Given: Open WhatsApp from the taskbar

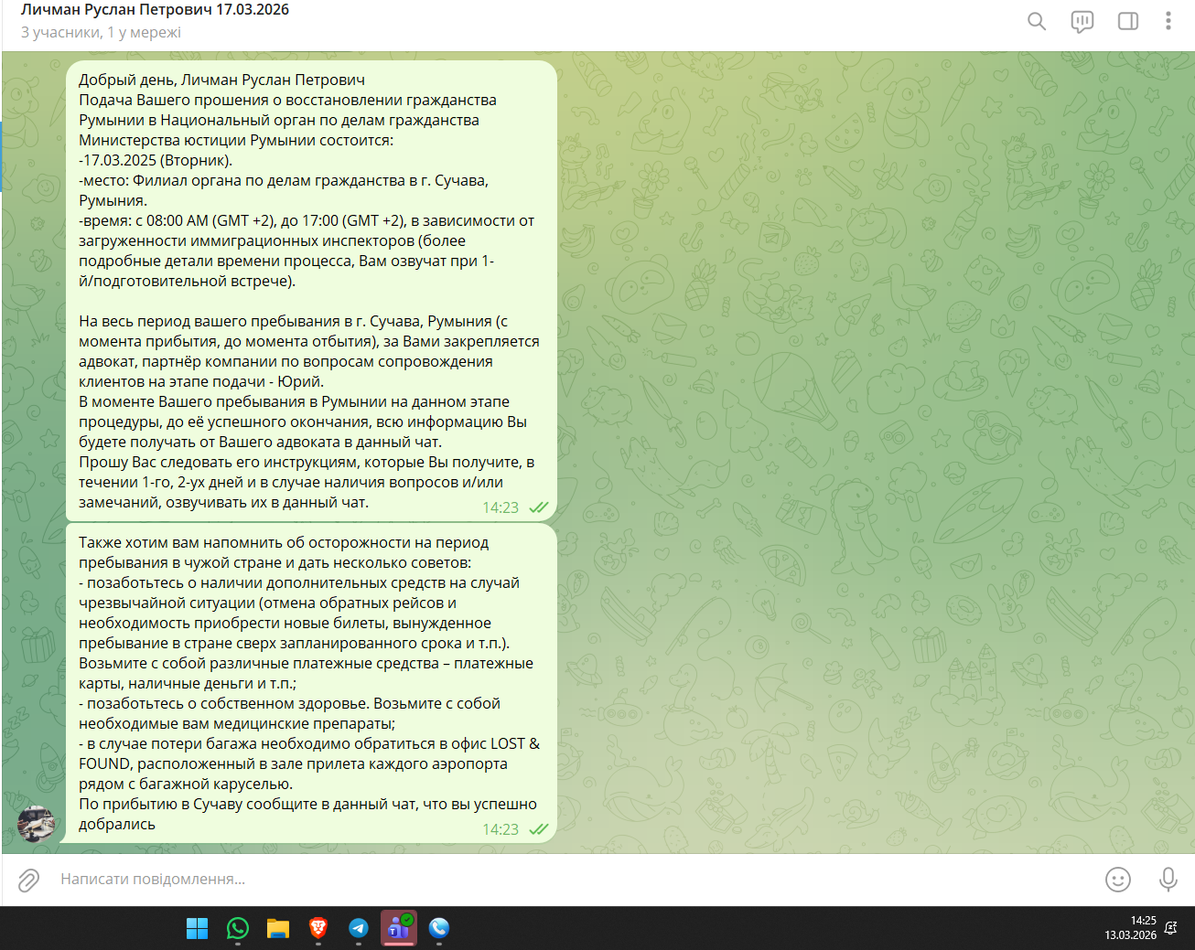Looking at the screenshot, I should pos(238,928).
